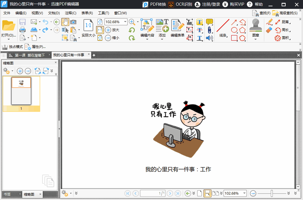Toggle fit width view mode

pos(100,30)
